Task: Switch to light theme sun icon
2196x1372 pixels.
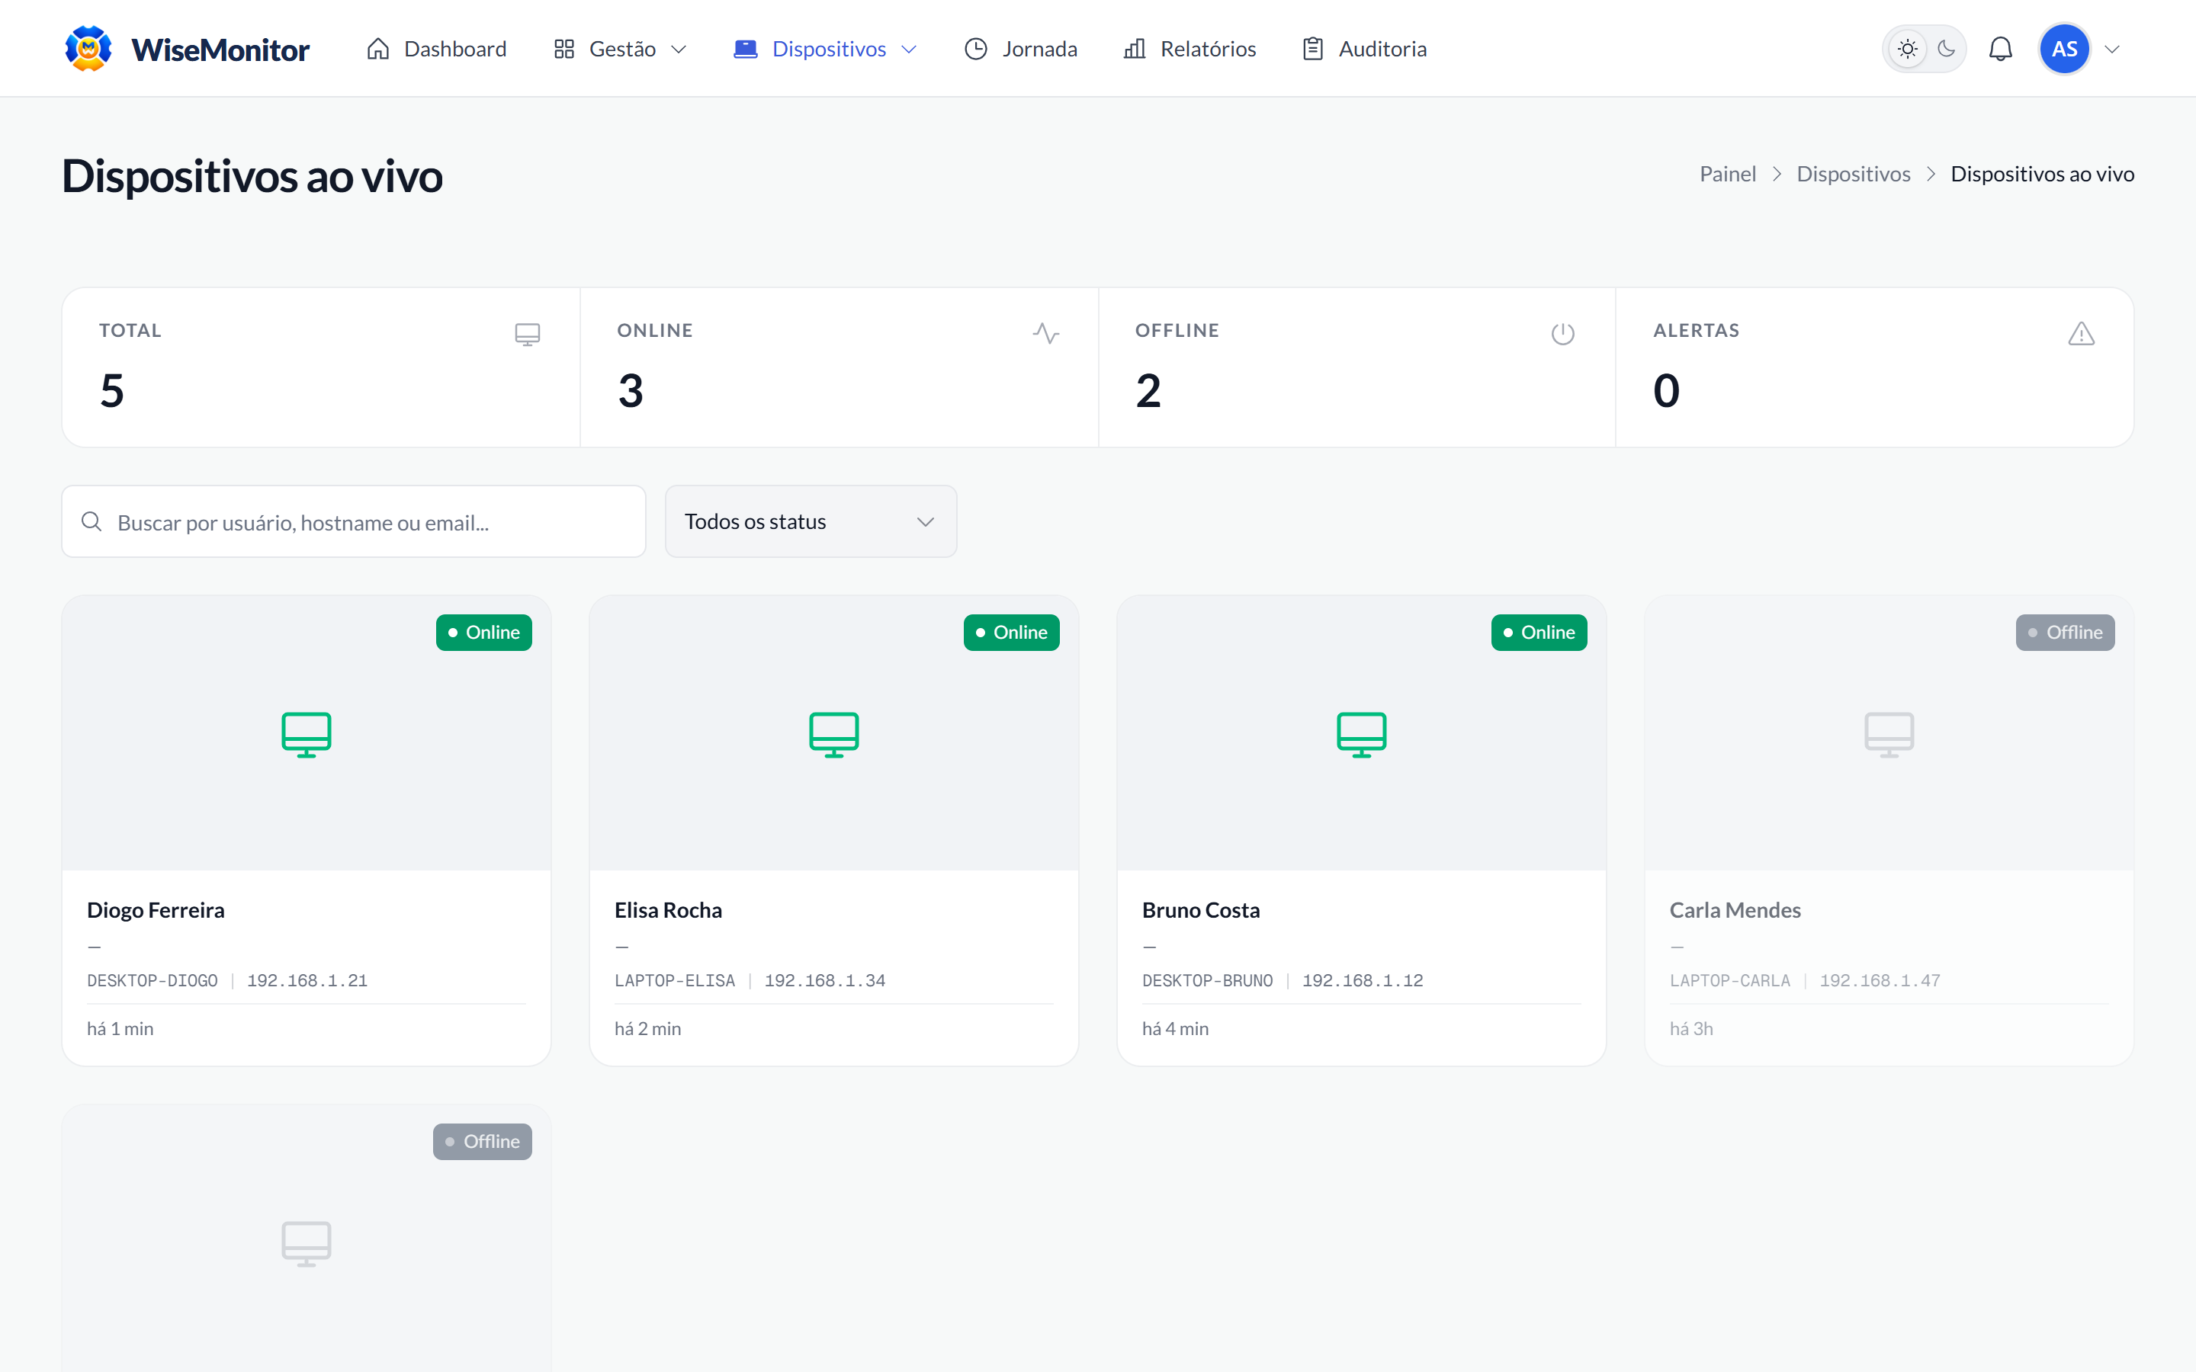Action: click(1908, 49)
